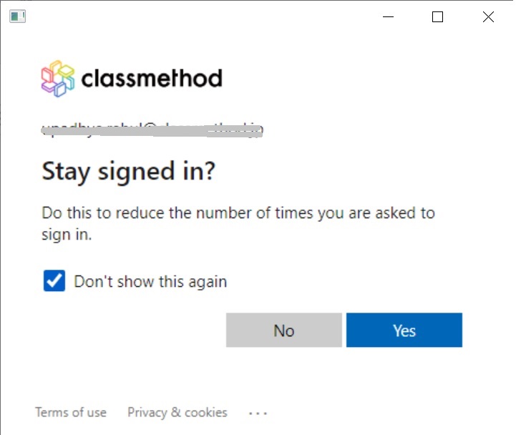Open the Privacy & cookies link
The image size is (516, 435).
pyautogui.click(x=177, y=412)
